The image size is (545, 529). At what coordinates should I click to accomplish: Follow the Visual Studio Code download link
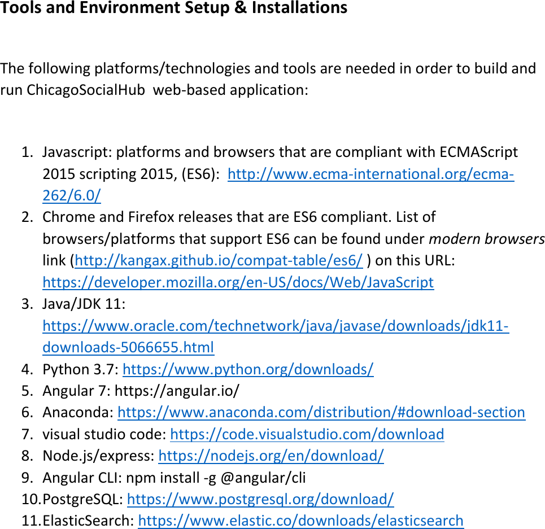pos(310,434)
